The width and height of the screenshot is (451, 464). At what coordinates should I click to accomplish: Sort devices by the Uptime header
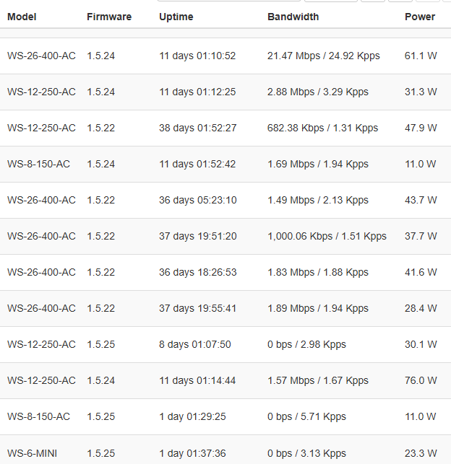[x=176, y=17]
